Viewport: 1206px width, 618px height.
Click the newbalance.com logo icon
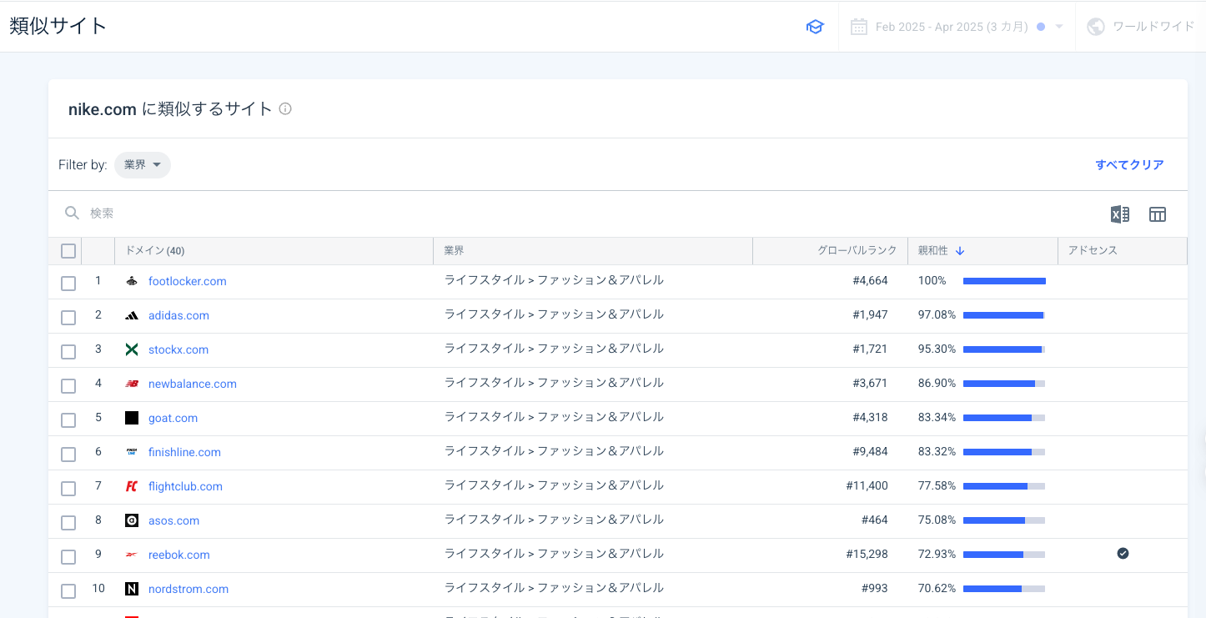(132, 384)
